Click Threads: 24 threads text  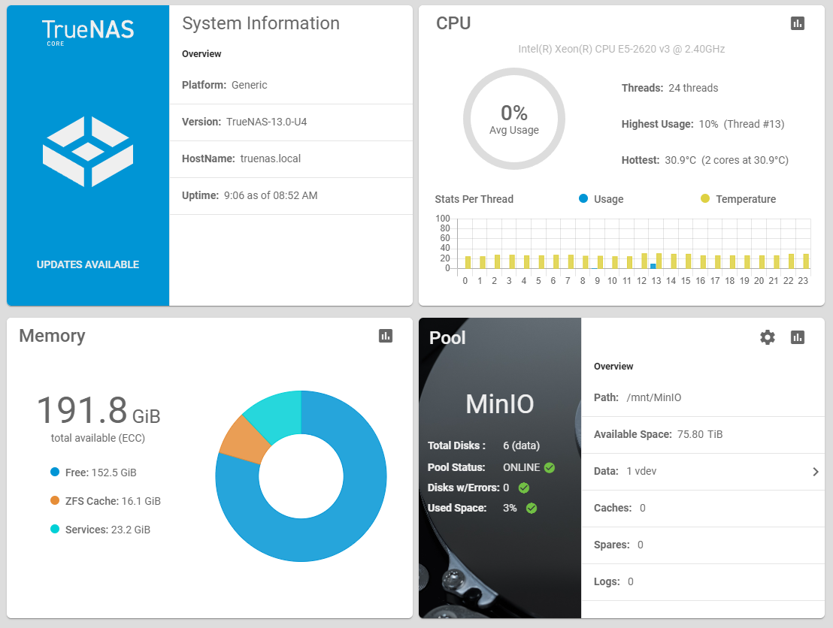pos(669,88)
